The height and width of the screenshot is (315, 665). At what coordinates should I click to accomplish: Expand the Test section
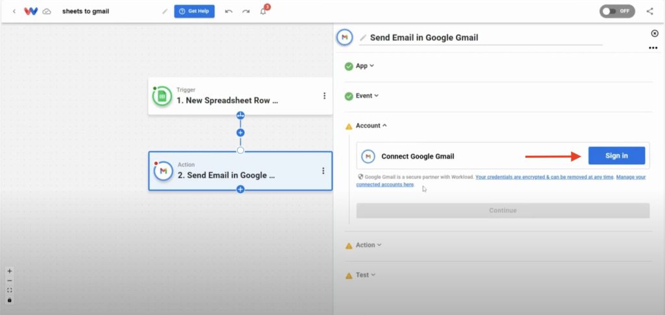pos(365,275)
